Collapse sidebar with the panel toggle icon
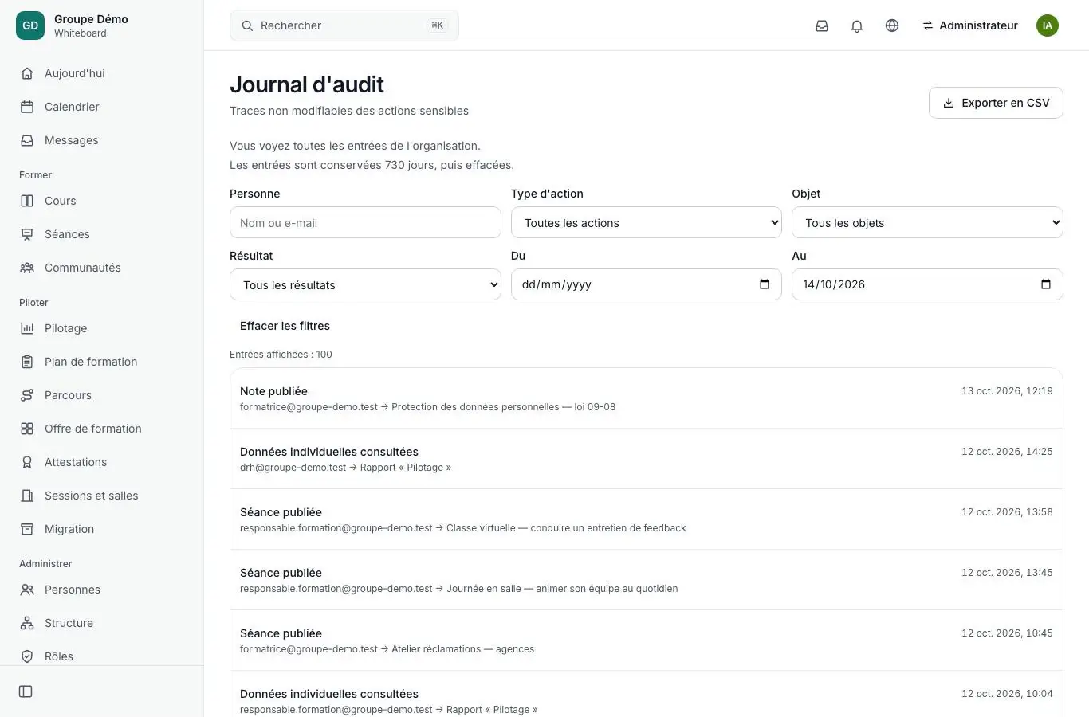1089x717 pixels. click(26, 692)
